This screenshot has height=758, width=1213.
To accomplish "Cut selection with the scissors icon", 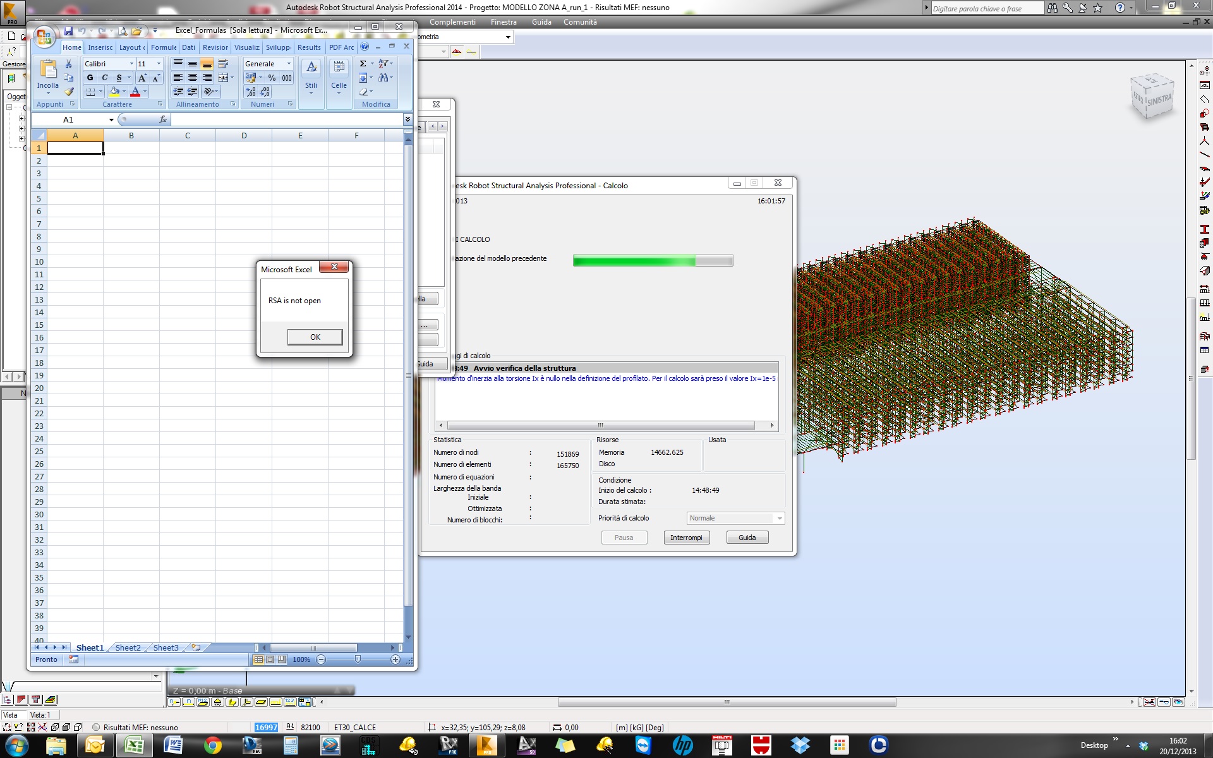I will click(x=69, y=64).
